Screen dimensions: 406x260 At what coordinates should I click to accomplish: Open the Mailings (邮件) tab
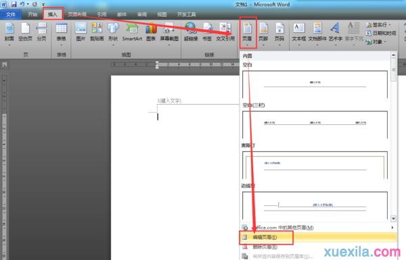coord(122,14)
